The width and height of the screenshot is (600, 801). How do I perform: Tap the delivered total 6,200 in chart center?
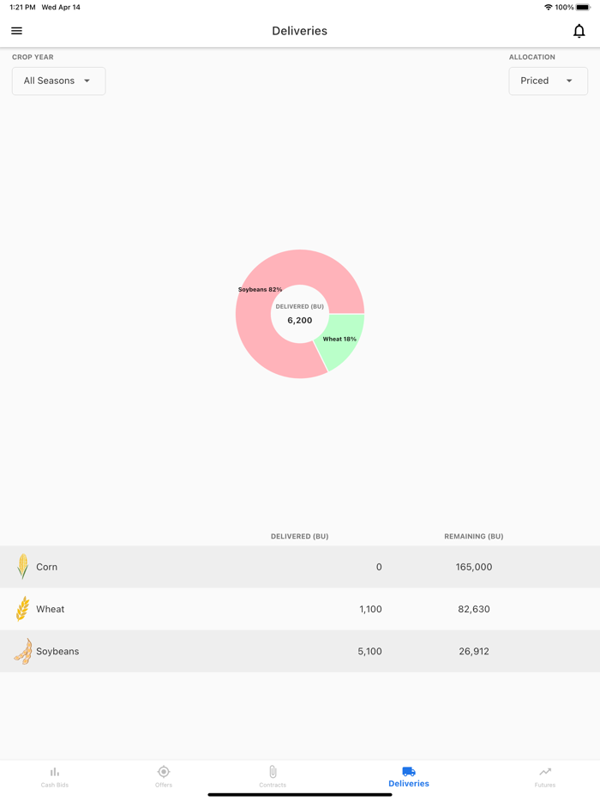[300, 320]
